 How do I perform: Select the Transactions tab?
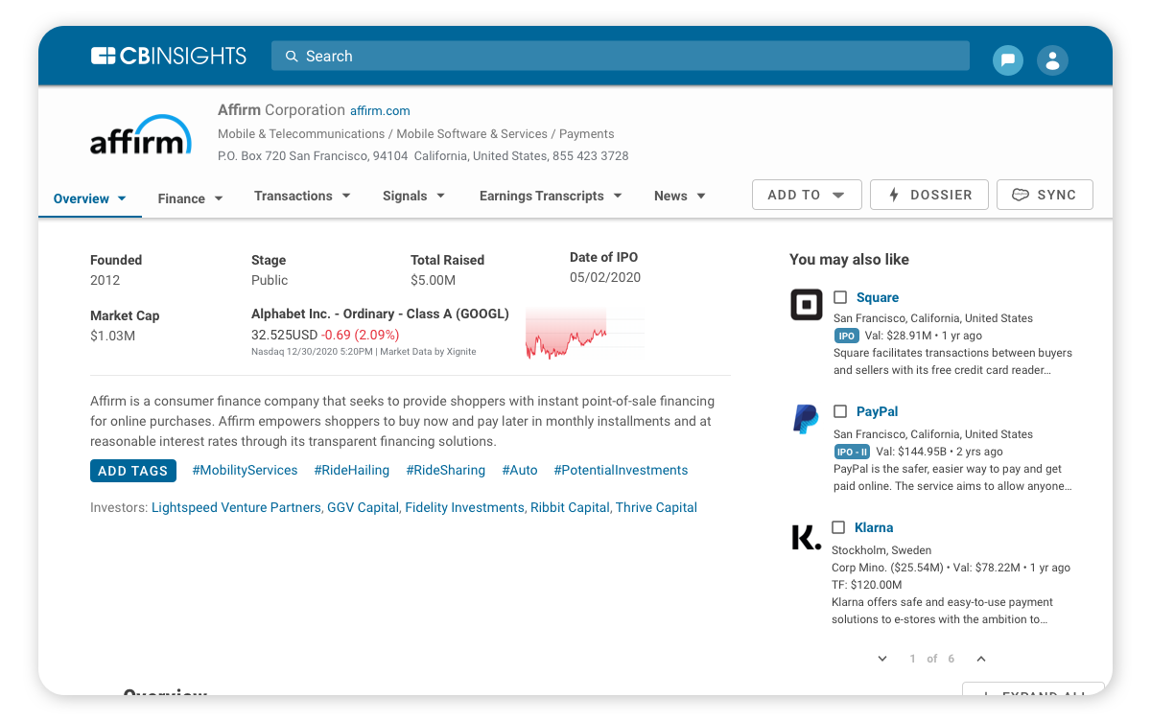[x=302, y=196]
